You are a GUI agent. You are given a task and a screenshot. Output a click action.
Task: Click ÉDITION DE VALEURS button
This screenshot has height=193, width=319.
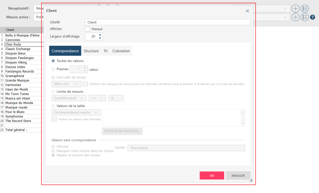coord(122,131)
